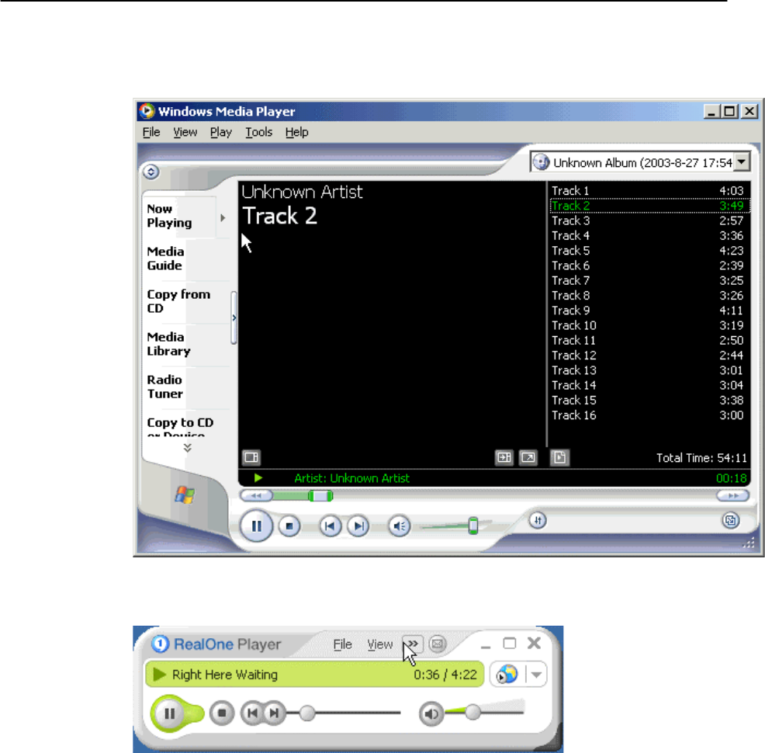Screen dimensions: 765x753
Task: Click Windows Media Player title bar icon
Action: point(147,111)
